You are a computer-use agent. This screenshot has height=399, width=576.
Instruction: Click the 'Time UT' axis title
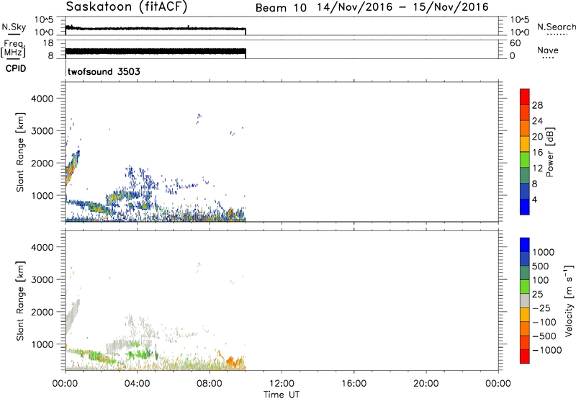pyautogui.click(x=282, y=395)
